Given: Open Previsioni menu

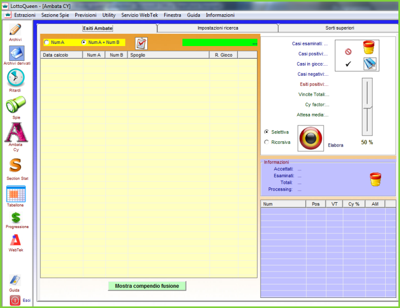Looking at the screenshot, I should (x=85, y=15).
